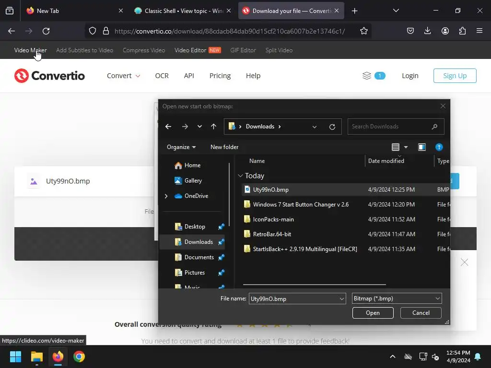
Task: Go up one folder level in dialog
Action: coord(213,126)
